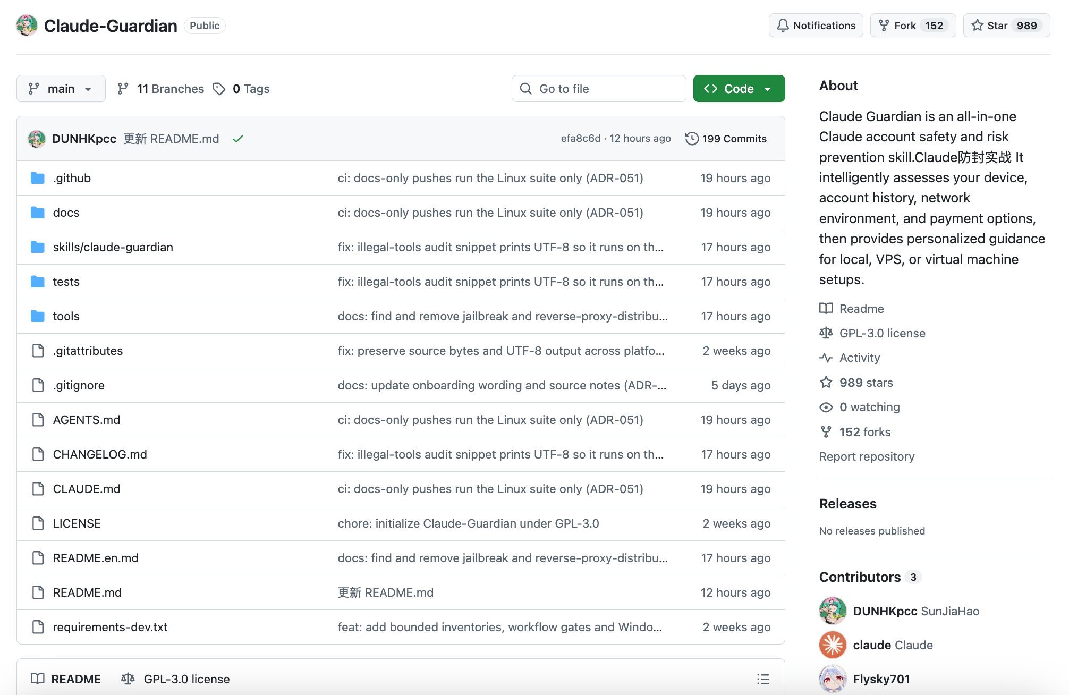Focus the Go to file search field
This screenshot has height=695, width=1069.
[x=599, y=89]
